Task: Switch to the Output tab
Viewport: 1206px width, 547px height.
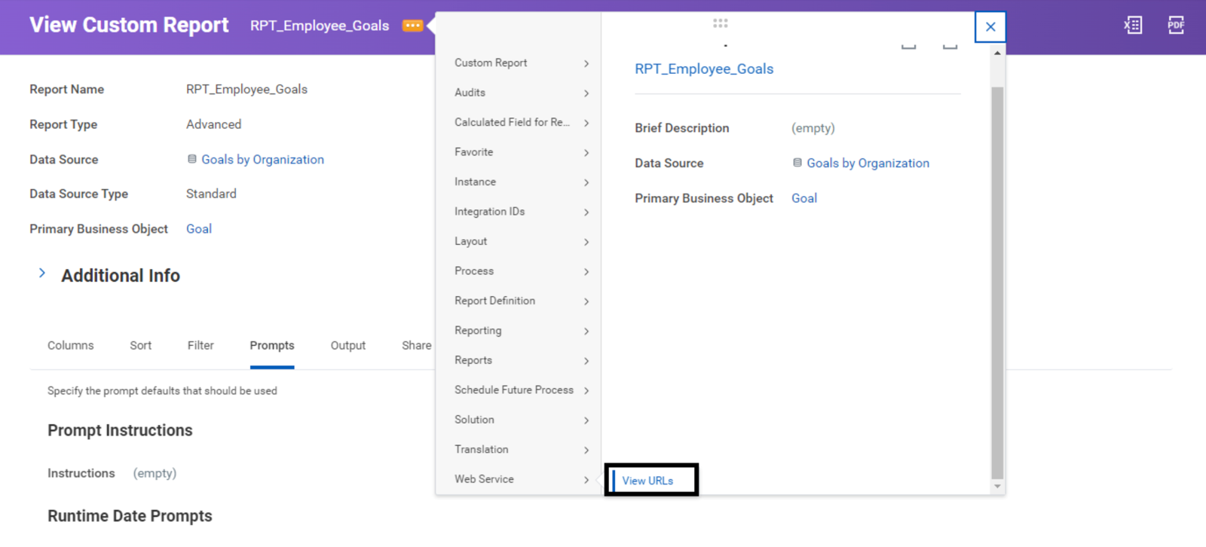Action: [x=348, y=345]
